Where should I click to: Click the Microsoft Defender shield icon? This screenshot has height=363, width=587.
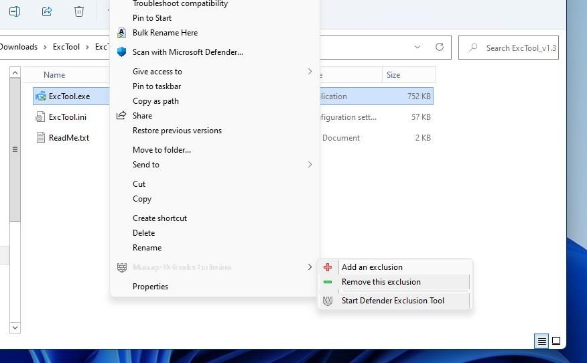(121, 52)
